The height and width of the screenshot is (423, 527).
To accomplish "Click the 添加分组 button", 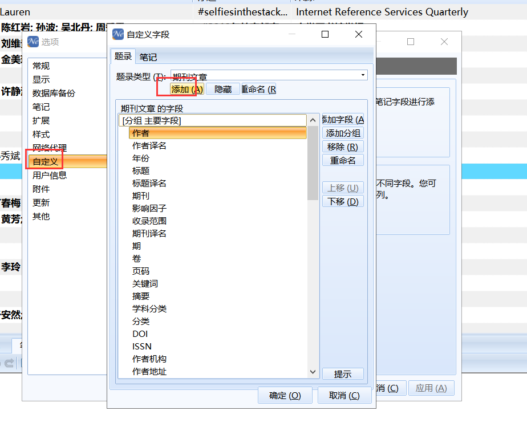I will pyautogui.click(x=343, y=133).
